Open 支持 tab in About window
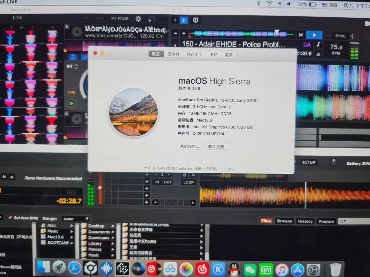Image resolution: width=370 pixels, height=277 pixels. (x=214, y=55)
